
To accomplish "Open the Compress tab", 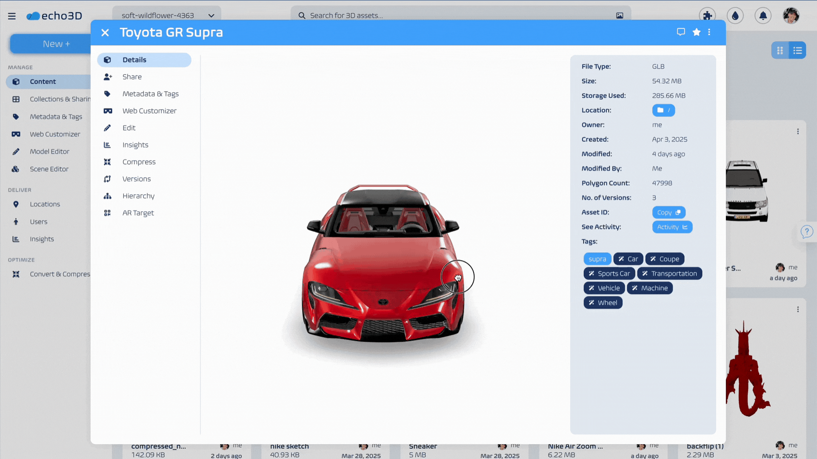I will pyautogui.click(x=139, y=162).
